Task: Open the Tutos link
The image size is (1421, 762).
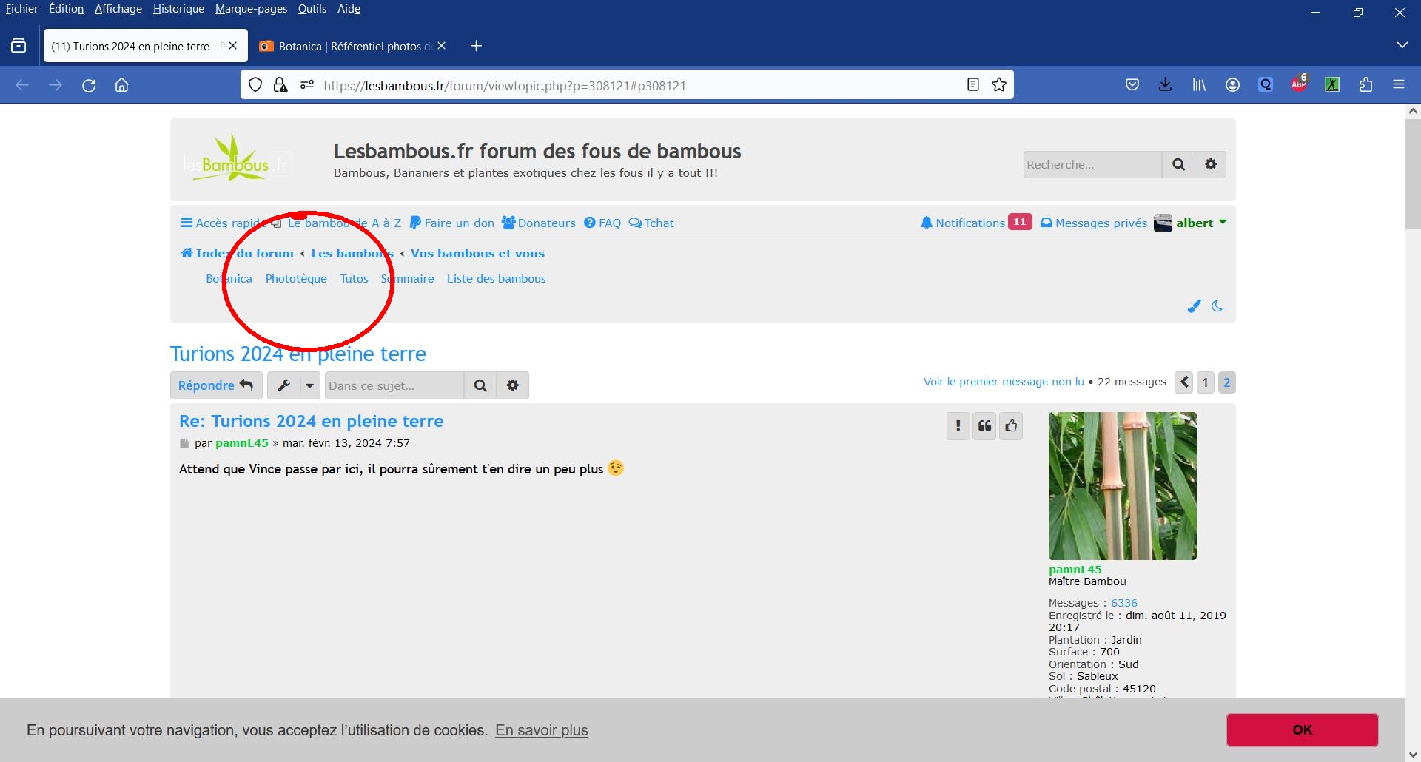Action: tap(354, 278)
